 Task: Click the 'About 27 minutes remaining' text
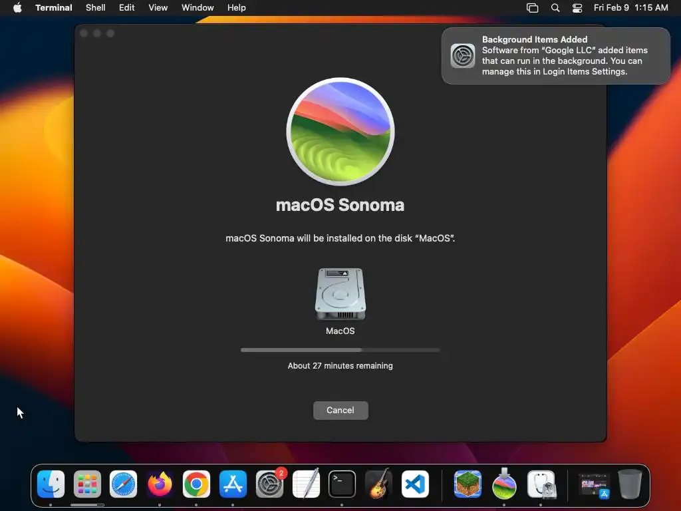click(x=340, y=366)
